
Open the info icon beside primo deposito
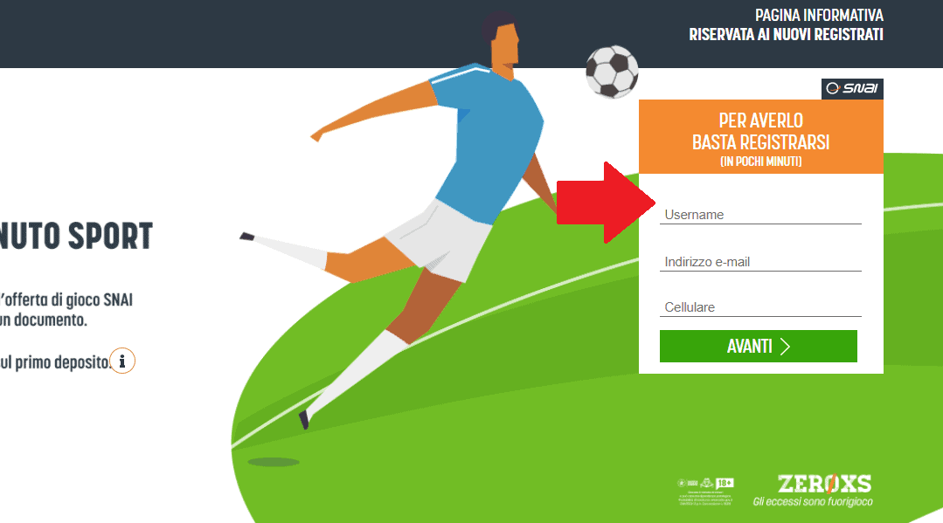[122, 361]
